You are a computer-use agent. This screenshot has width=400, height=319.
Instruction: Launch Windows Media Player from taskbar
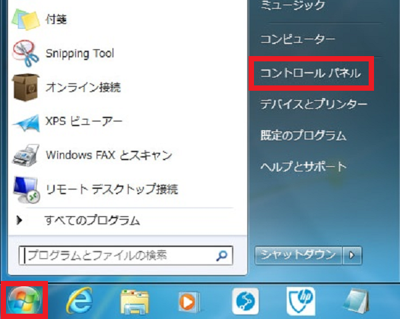(189, 302)
